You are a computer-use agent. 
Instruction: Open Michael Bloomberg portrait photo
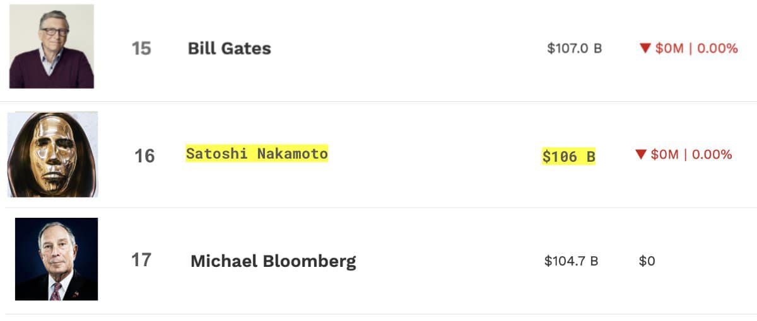[56, 259]
